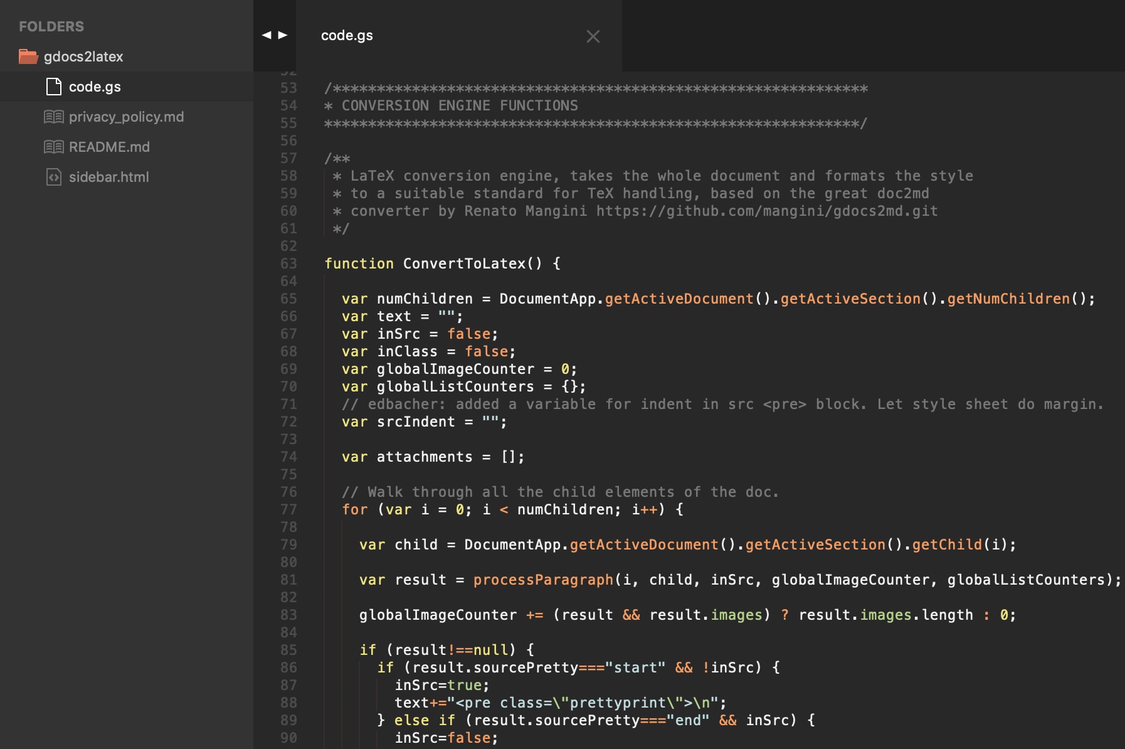
Task: Click the sidebar.html code file icon
Action: click(54, 177)
